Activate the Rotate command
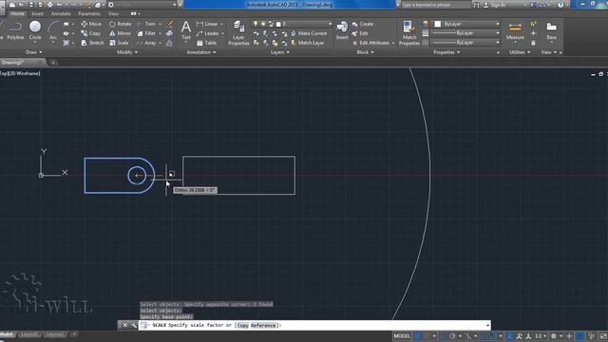 tap(120, 24)
